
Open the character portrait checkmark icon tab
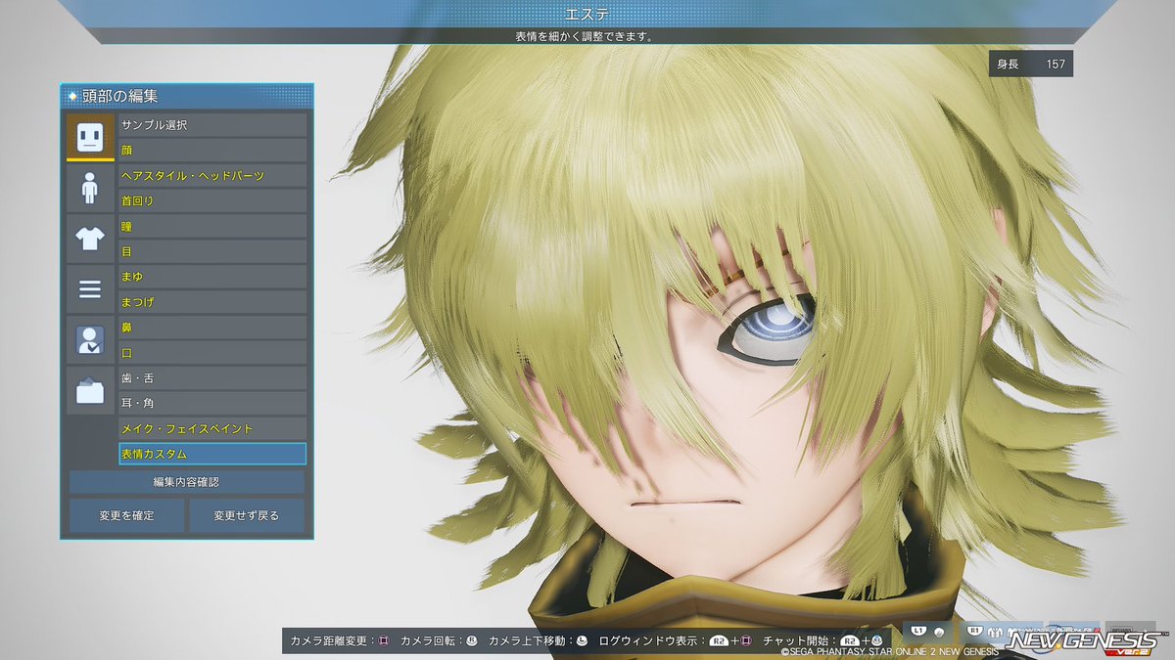(90, 340)
